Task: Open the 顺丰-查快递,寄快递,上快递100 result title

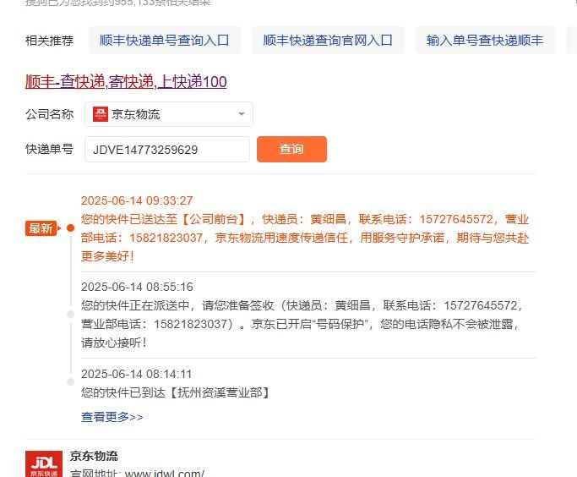Action: (x=126, y=81)
